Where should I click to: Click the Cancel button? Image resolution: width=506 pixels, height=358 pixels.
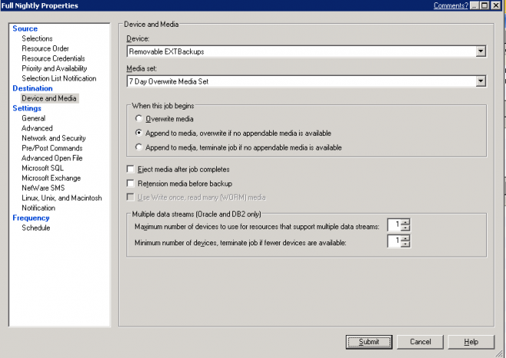tap(420, 342)
